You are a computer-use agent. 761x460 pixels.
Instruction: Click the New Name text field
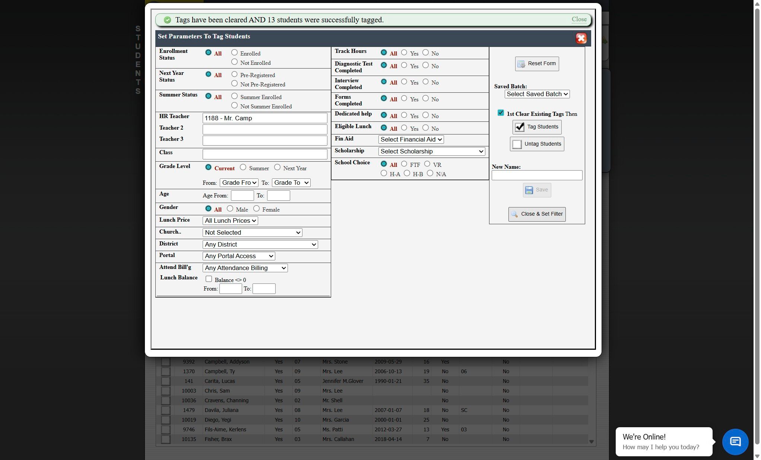point(537,175)
